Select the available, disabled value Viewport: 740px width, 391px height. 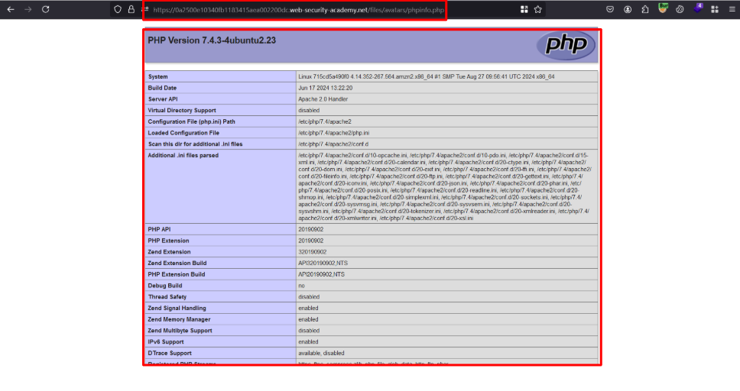pyautogui.click(x=321, y=354)
